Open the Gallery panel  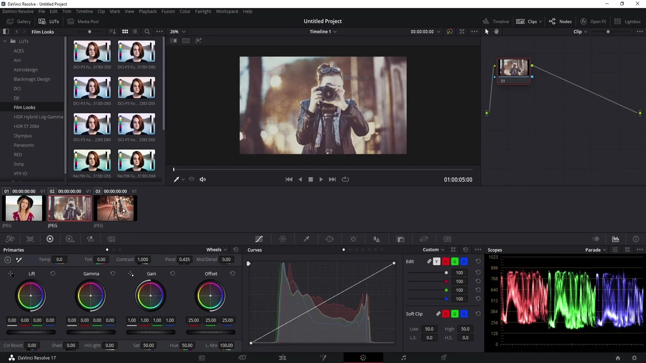19,22
